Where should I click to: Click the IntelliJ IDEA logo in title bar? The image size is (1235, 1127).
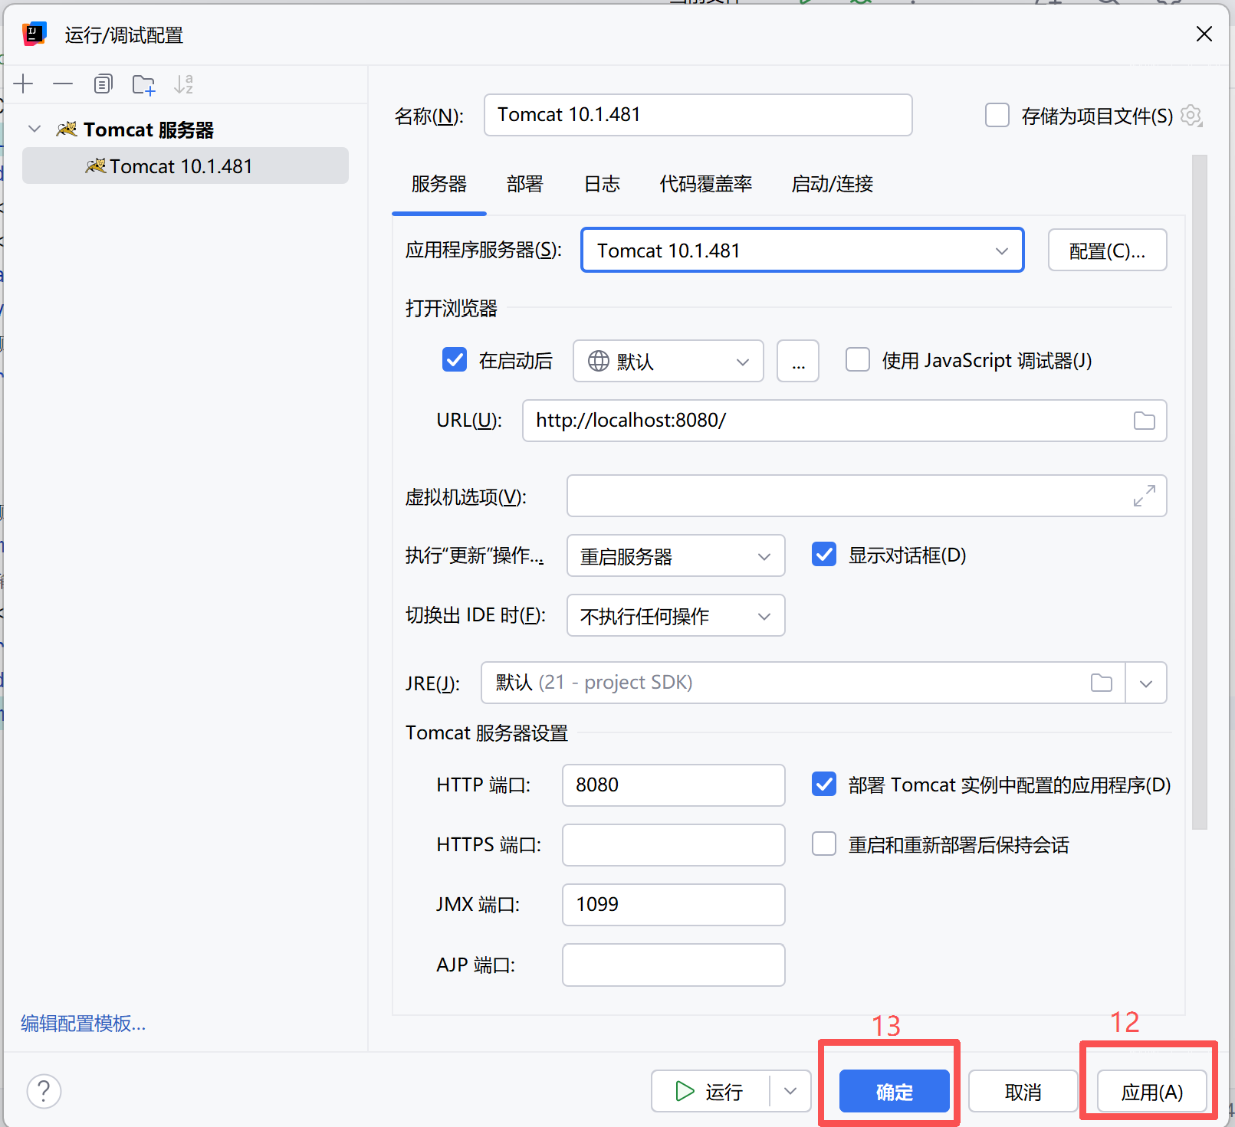(34, 34)
